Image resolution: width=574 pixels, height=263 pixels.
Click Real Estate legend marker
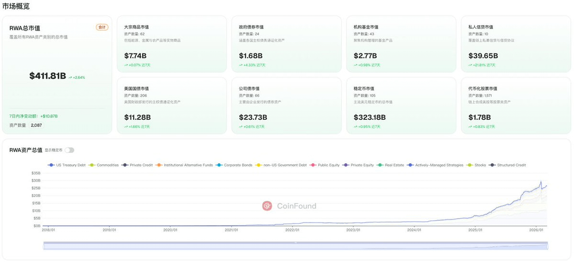click(x=380, y=165)
